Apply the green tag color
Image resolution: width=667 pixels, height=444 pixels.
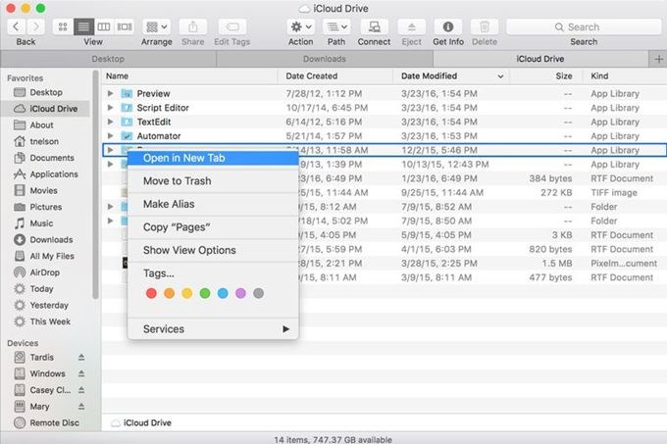click(205, 293)
